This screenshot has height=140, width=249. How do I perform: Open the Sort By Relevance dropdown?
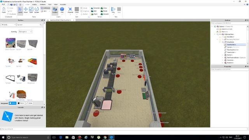pos(25,31)
